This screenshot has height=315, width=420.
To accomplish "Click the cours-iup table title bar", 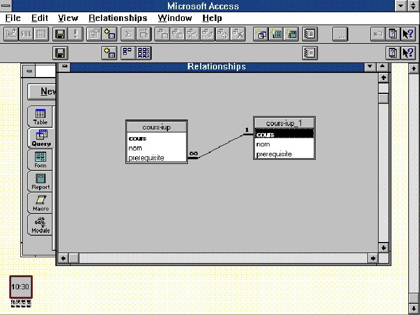I will pos(157,127).
